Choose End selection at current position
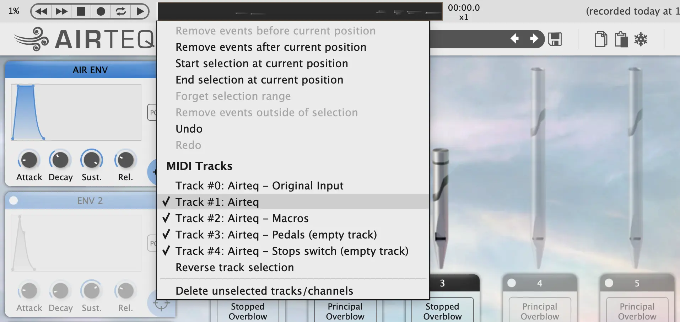Viewport: 680px width, 322px height. pos(293,80)
